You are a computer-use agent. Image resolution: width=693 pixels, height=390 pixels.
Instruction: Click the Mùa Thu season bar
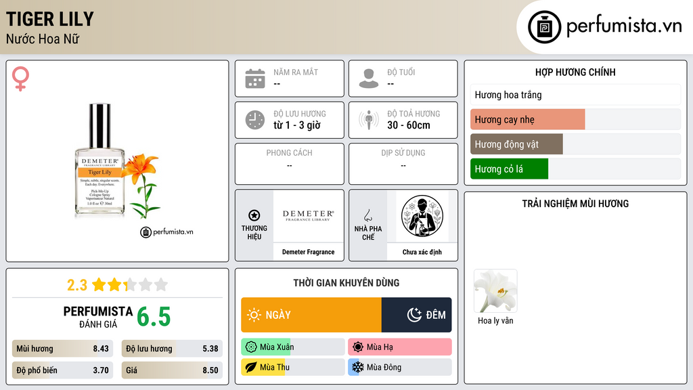[x=293, y=367]
